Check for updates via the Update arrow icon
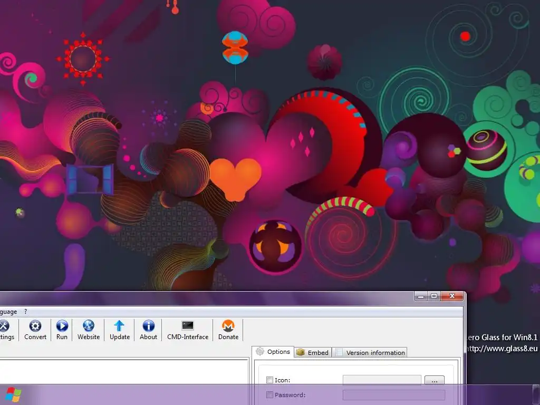Viewport: 540px width, 405px height. point(120,326)
